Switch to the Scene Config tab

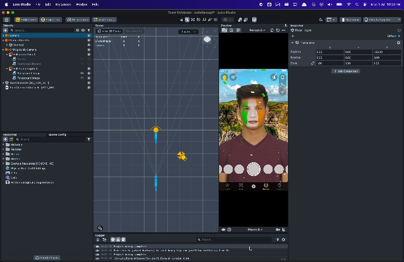pyautogui.click(x=57, y=134)
